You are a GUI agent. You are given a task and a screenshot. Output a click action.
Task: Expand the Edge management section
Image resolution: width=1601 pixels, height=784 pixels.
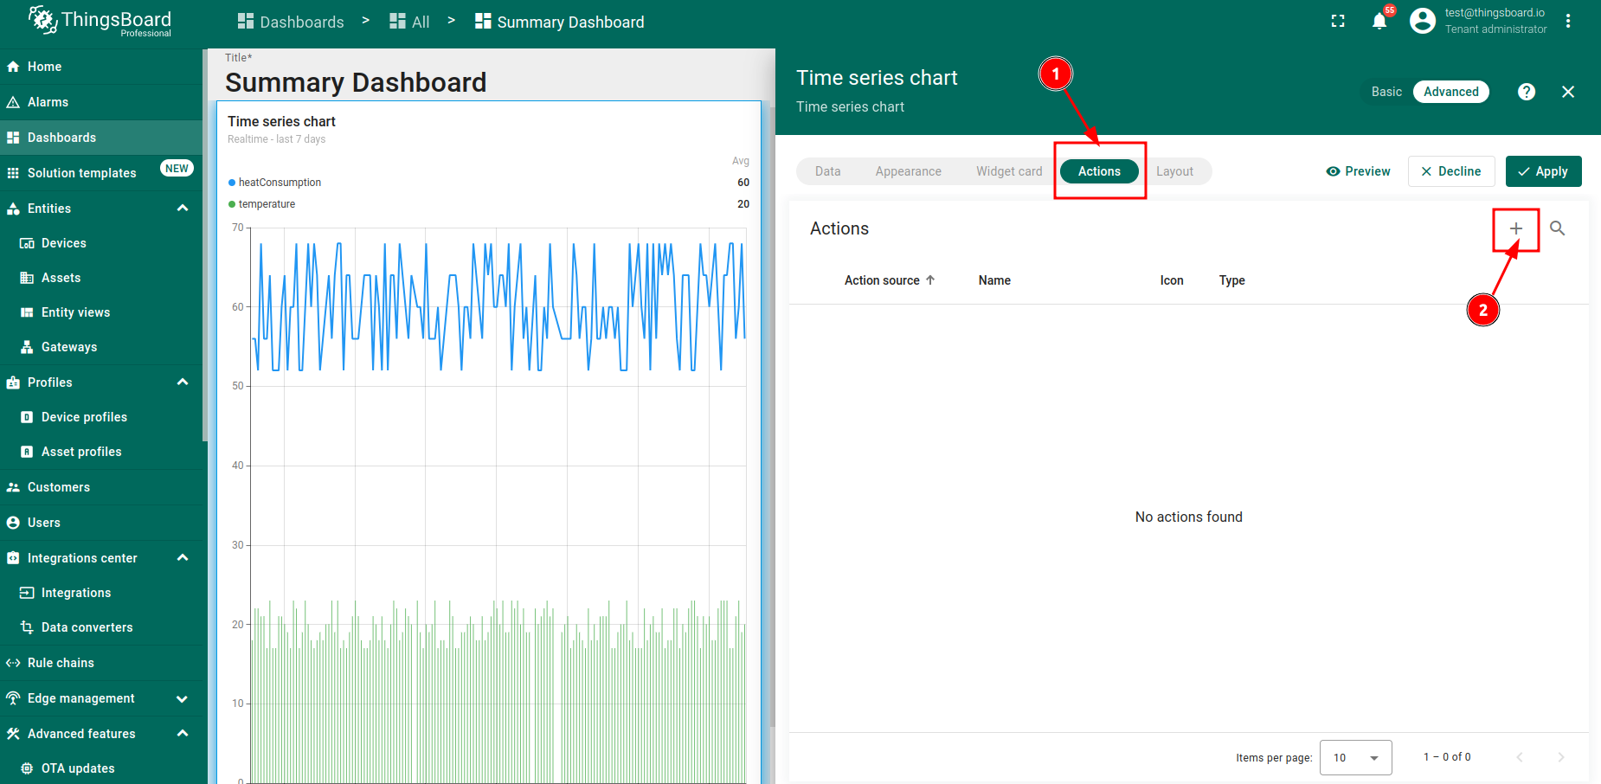tap(183, 698)
